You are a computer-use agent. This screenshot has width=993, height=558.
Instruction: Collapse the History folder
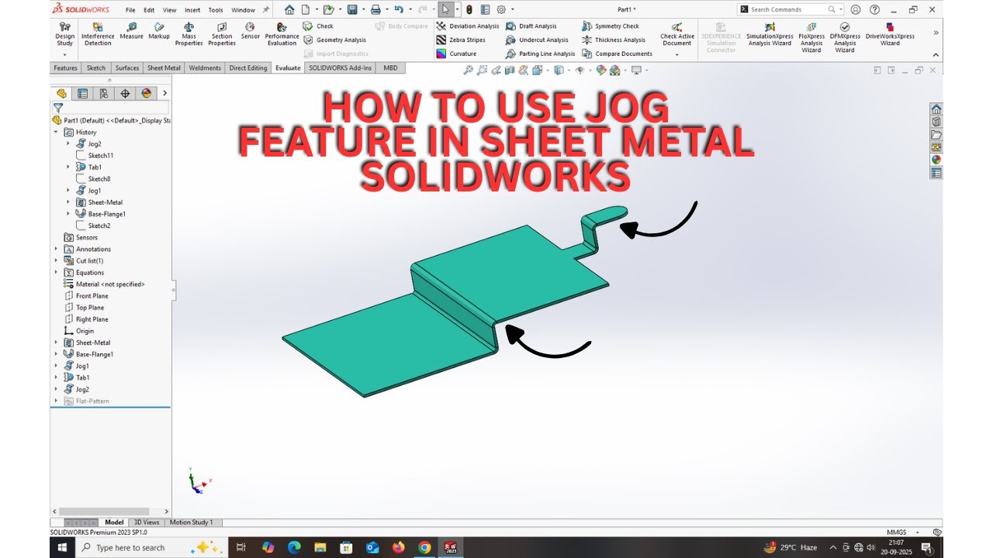[56, 133]
